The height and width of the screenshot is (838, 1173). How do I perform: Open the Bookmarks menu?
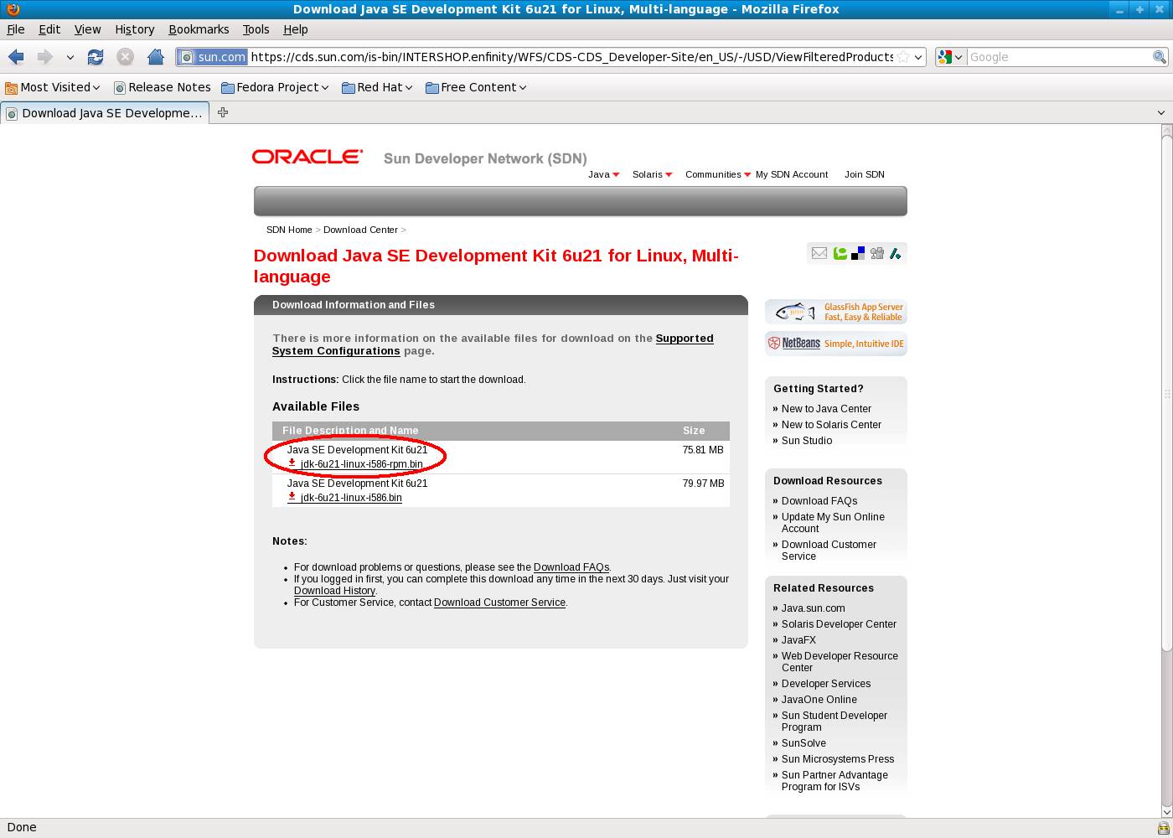tap(199, 29)
